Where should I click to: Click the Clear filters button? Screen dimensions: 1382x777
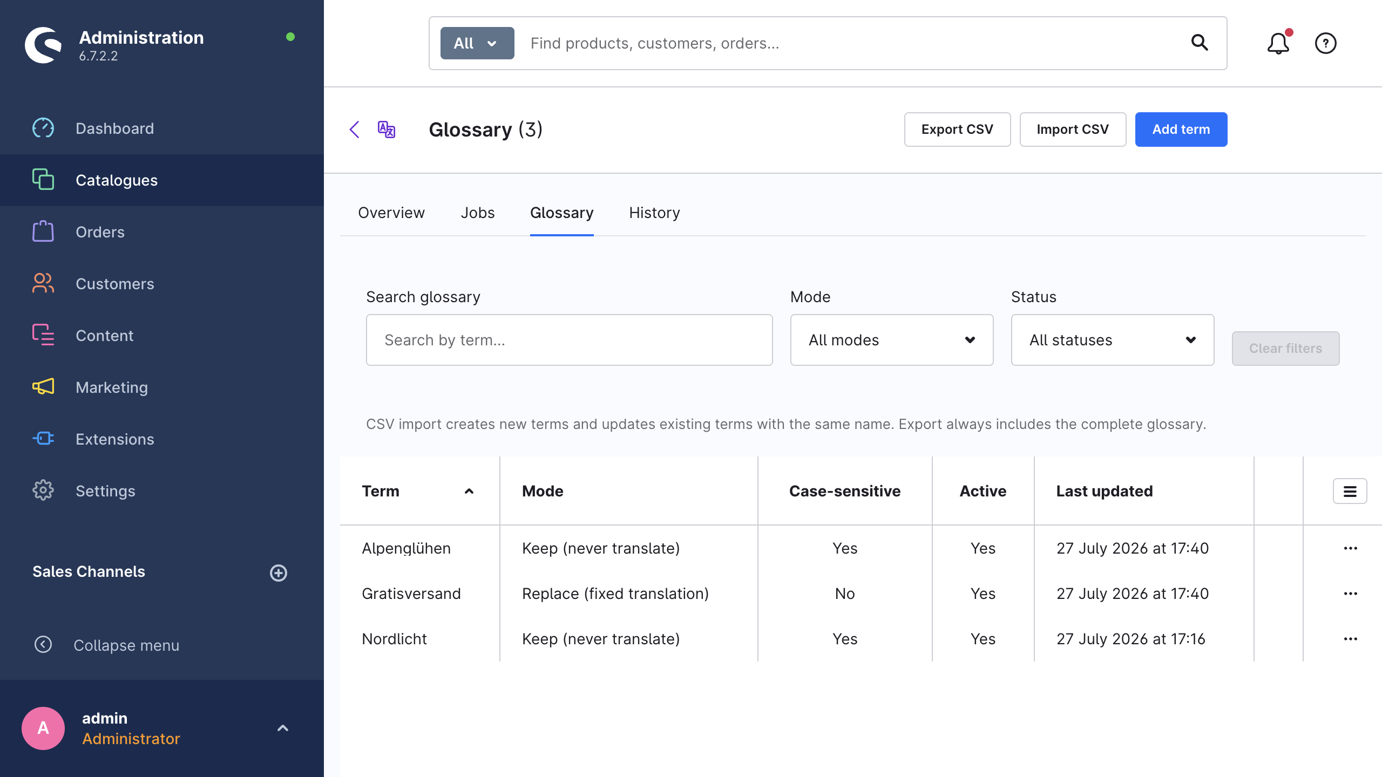(x=1285, y=349)
